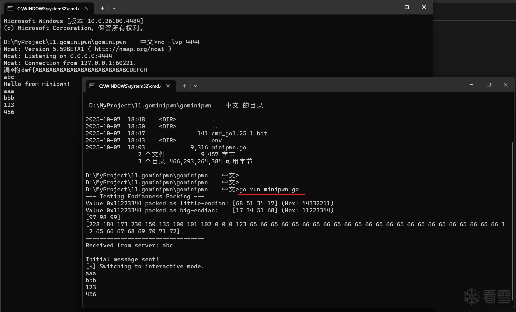Minimize the front terminal window
The width and height of the screenshot is (516, 312).
[471, 85]
